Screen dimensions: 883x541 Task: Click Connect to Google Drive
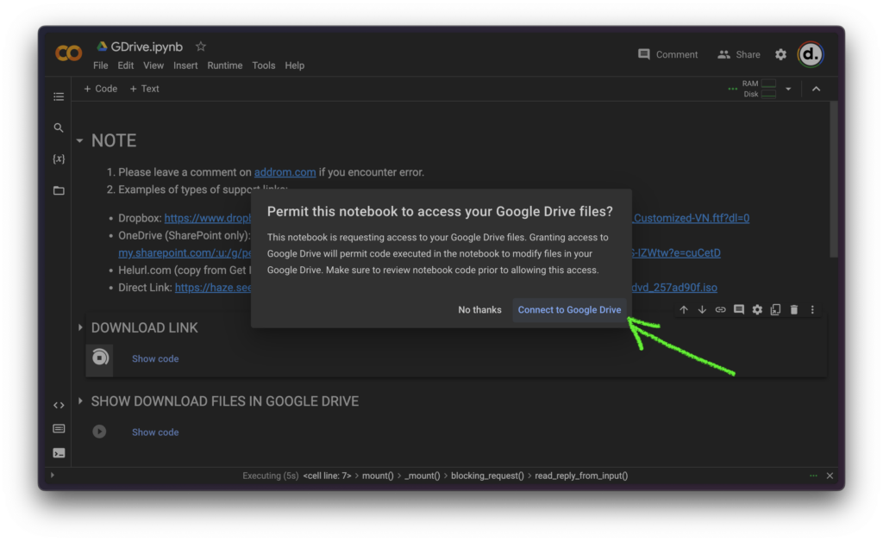[569, 310]
